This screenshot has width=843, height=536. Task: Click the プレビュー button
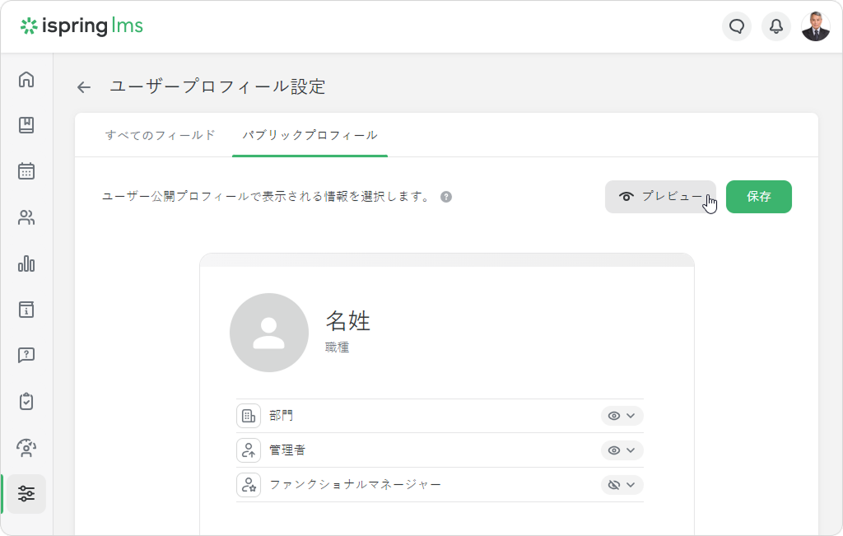[x=660, y=197]
